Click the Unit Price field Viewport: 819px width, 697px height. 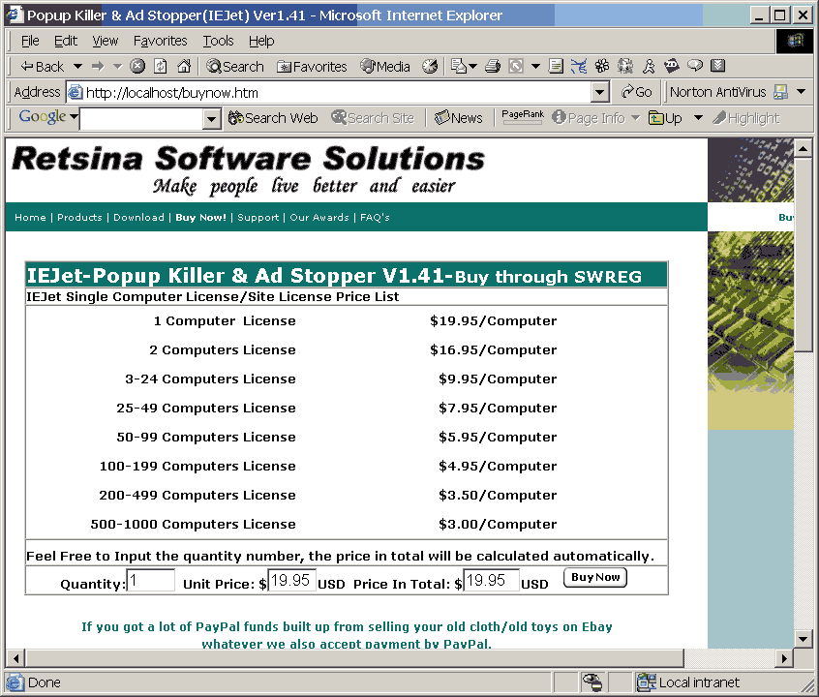[291, 581]
